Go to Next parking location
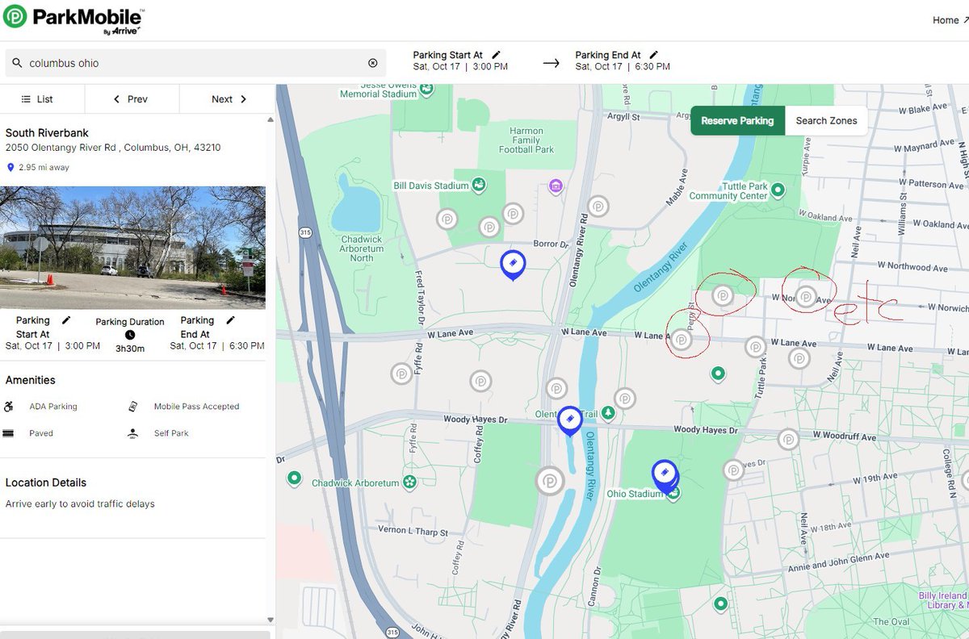 click(x=229, y=99)
